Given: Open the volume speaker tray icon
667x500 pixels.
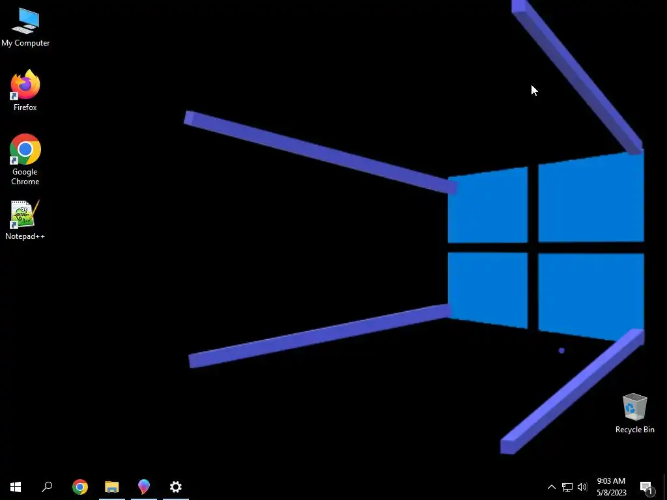Looking at the screenshot, I should [582, 487].
